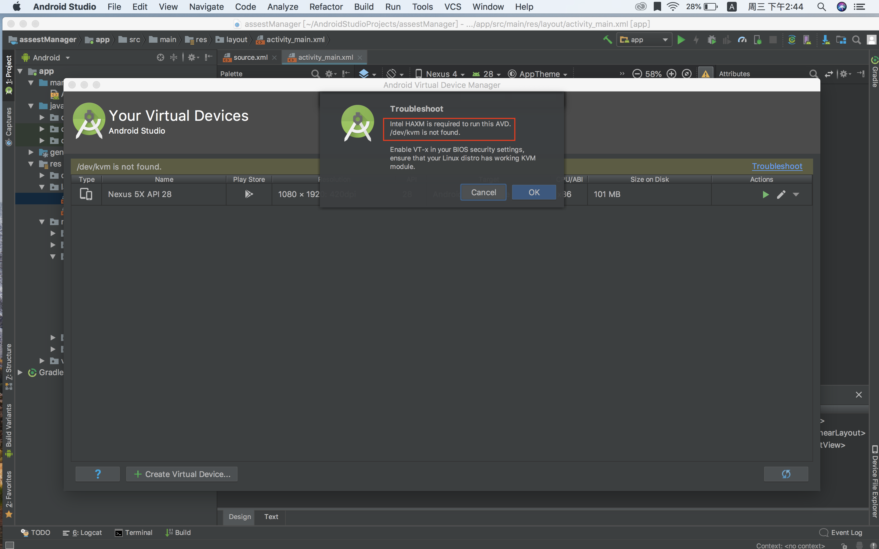The height and width of the screenshot is (549, 879).
Task: Toggle the Logcat tool window
Action: click(x=82, y=533)
